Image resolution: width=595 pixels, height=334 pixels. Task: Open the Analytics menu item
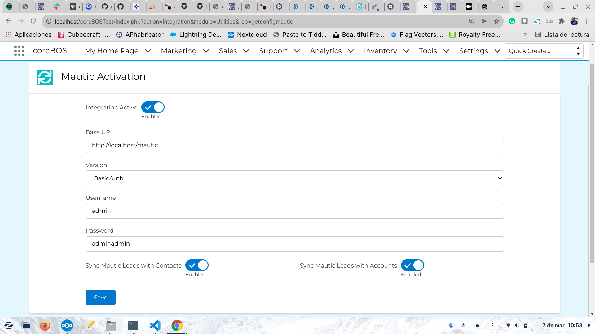(x=326, y=51)
